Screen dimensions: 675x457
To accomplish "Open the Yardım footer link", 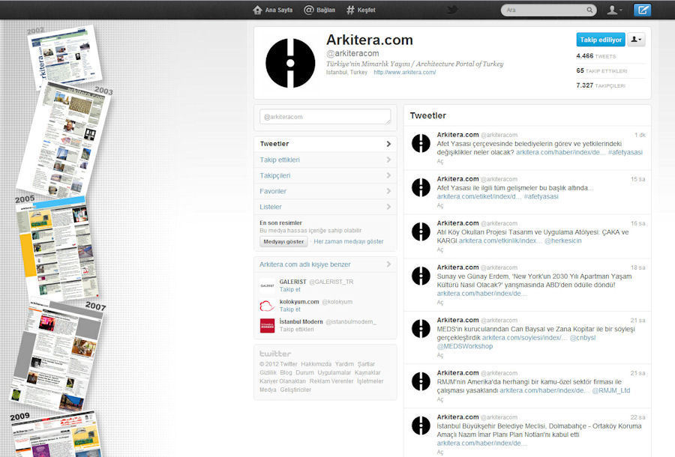I will coord(344,364).
